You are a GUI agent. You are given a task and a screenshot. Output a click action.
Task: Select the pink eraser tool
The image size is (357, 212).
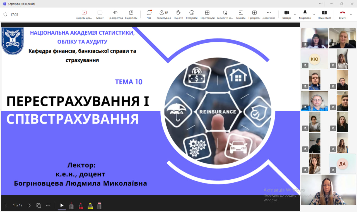click(x=99, y=206)
